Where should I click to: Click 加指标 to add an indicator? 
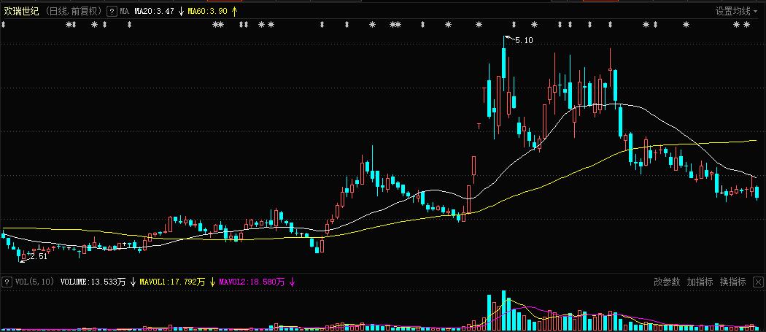[700, 282]
